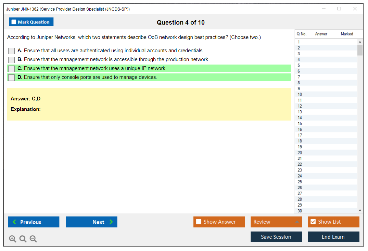Open the Review dropdown
Image resolution: width=368 pixels, height=251 pixels.
276,222
